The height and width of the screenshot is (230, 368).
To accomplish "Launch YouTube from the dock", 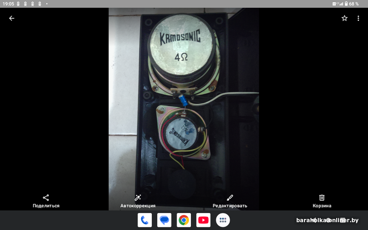I will point(203,220).
